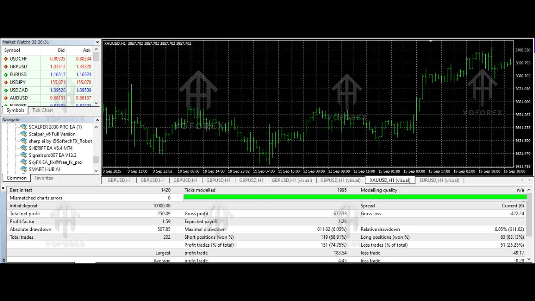Click the 3700.530 price label on chart scale
This screenshot has width=535, height=301.
(x=523, y=50)
